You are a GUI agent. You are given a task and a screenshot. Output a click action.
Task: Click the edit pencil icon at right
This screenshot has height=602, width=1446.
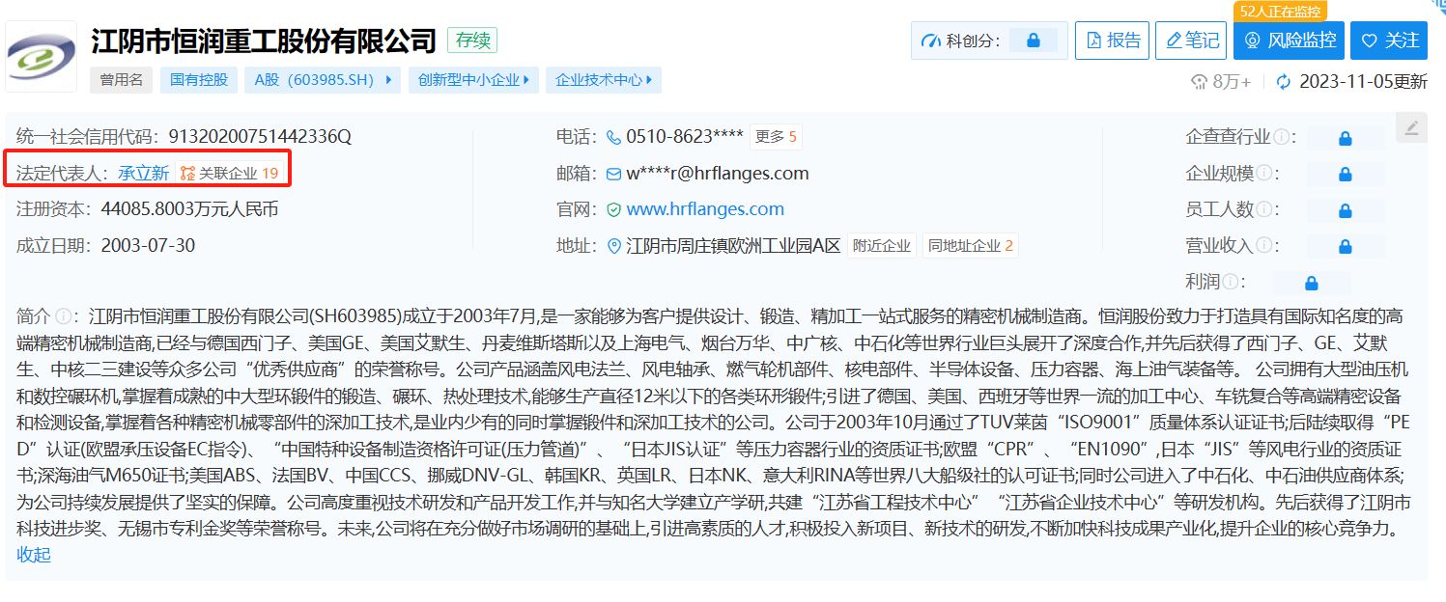pyautogui.click(x=1411, y=127)
